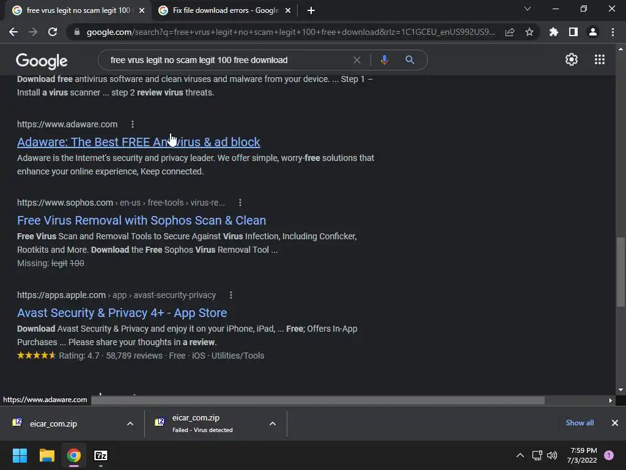This screenshot has width=626, height=470.
Task: Start voice search with the microphone
Action: click(384, 60)
